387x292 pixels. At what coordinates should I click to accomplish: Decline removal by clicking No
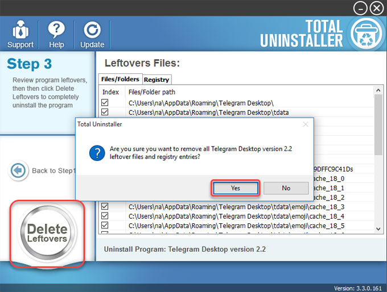pos(286,188)
